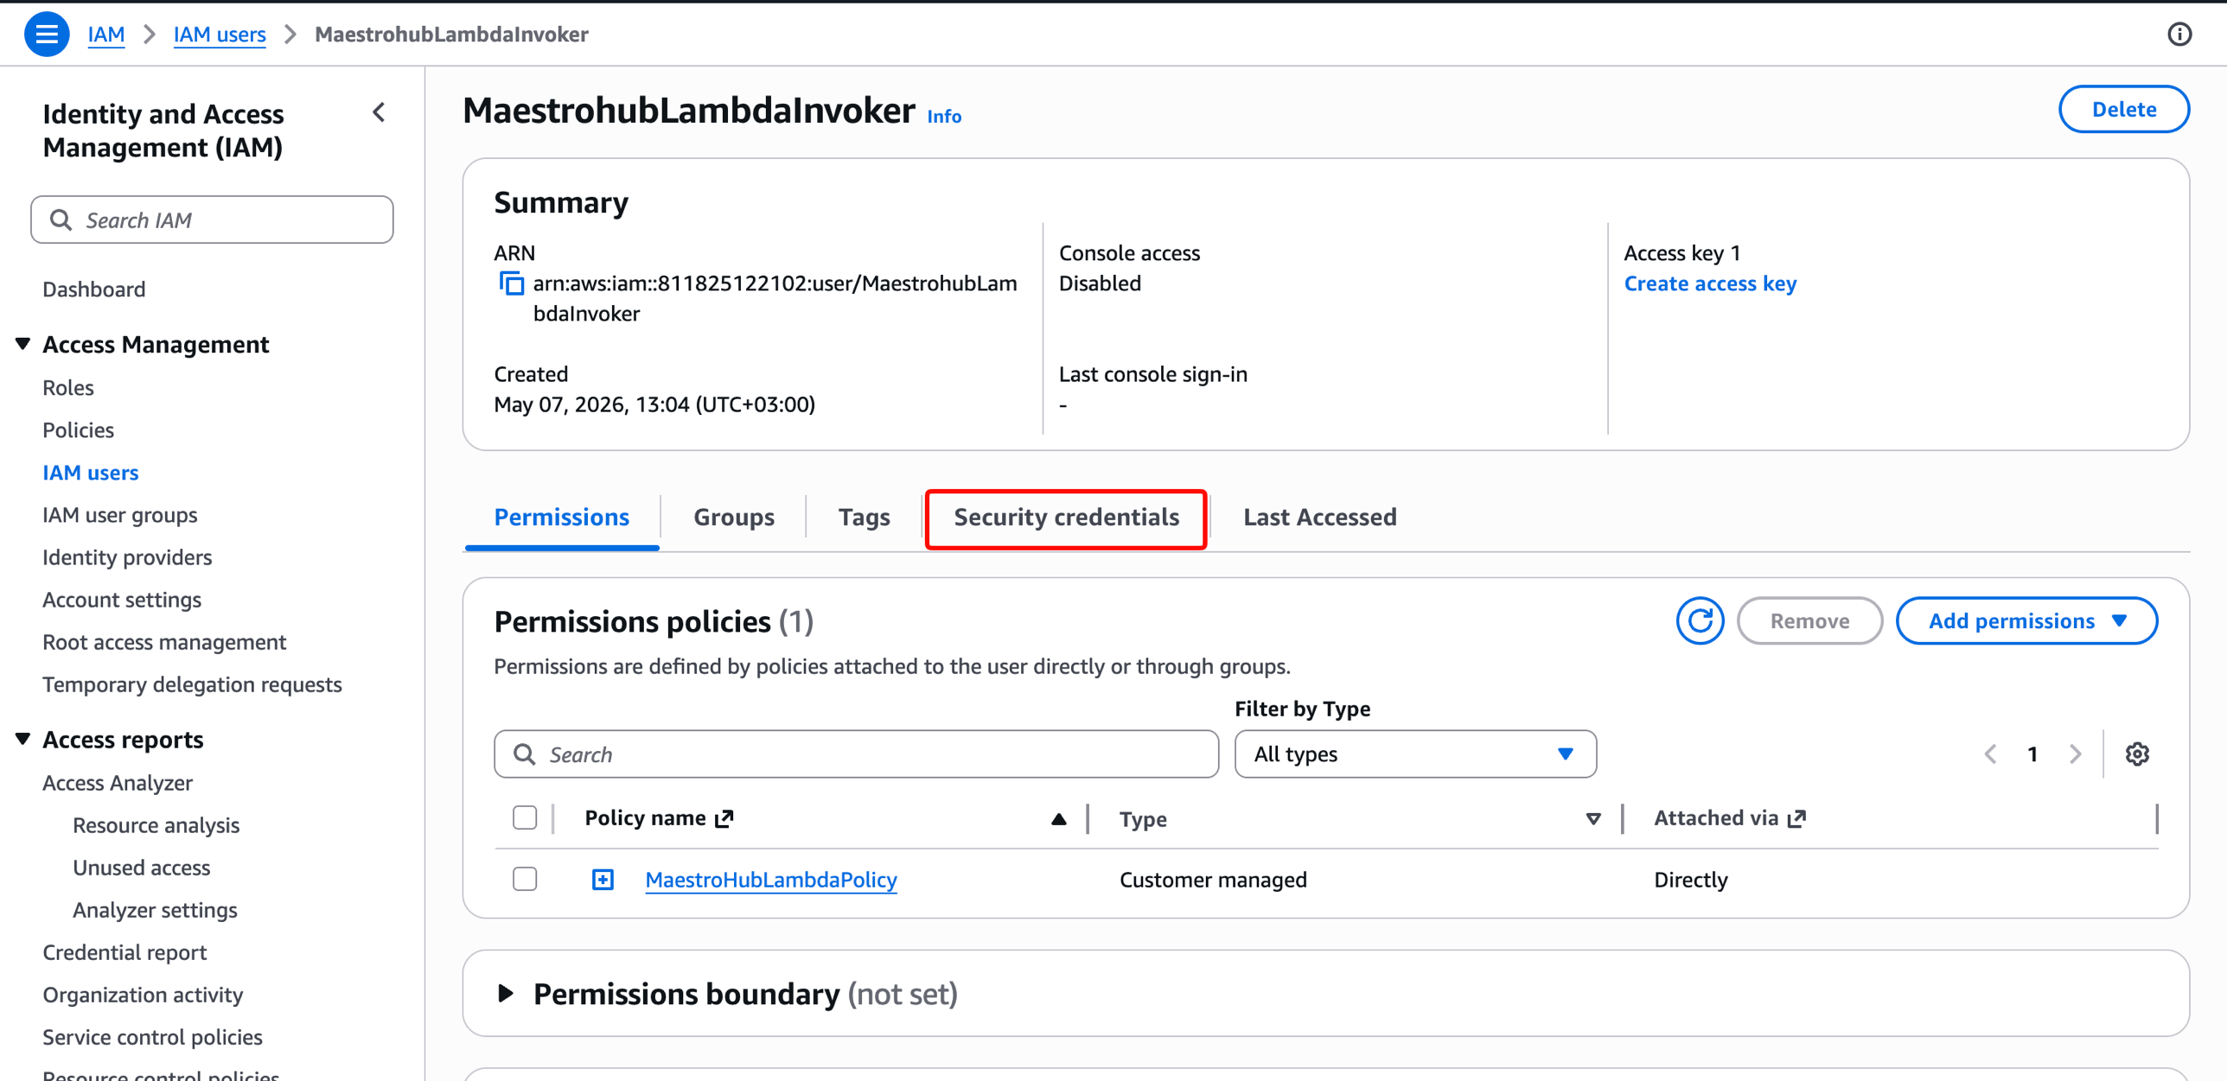The image size is (2227, 1081).
Task: Click the Info link beside the username
Action: [x=943, y=116]
